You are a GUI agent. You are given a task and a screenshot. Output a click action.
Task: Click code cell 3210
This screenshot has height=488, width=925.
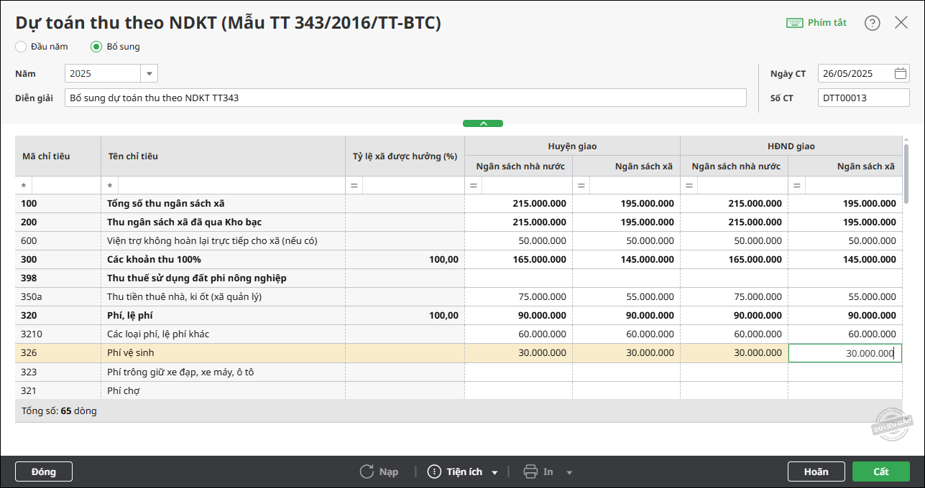(x=58, y=334)
